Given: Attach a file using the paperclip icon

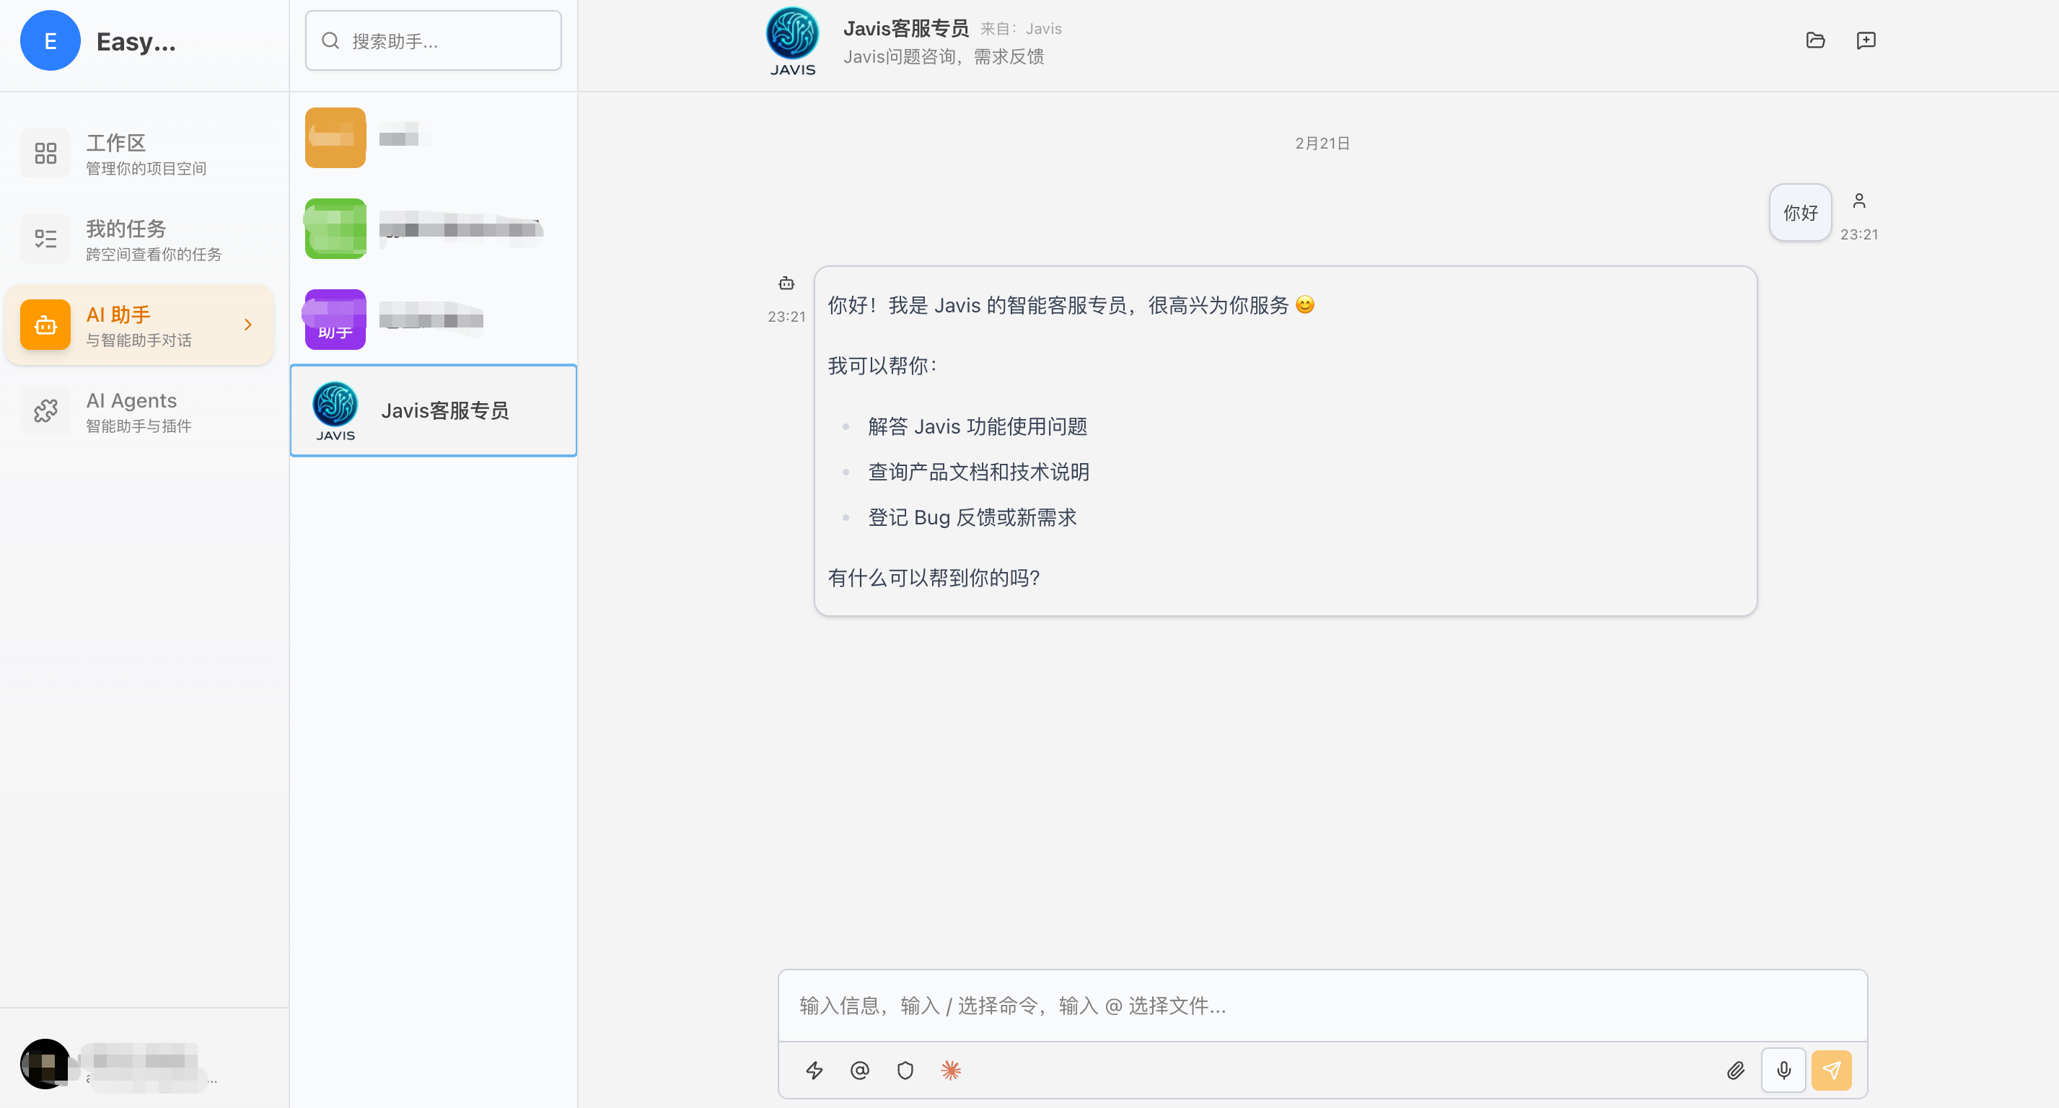Looking at the screenshot, I should click(x=1736, y=1070).
